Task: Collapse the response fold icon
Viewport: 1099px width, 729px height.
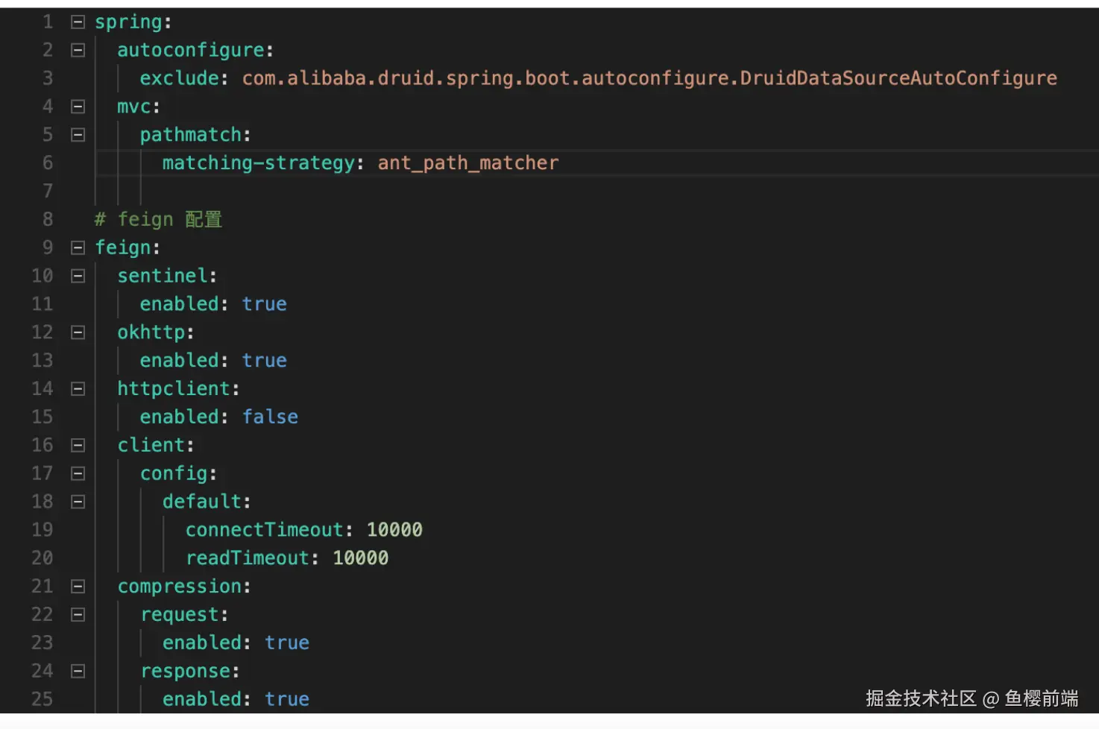Action: (78, 671)
